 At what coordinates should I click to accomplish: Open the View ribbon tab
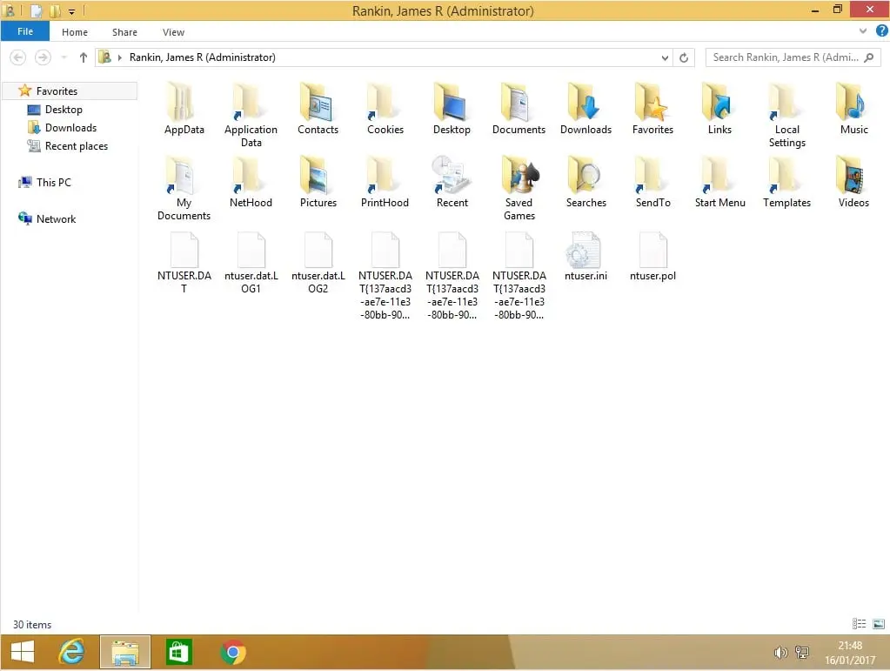click(173, 32)
